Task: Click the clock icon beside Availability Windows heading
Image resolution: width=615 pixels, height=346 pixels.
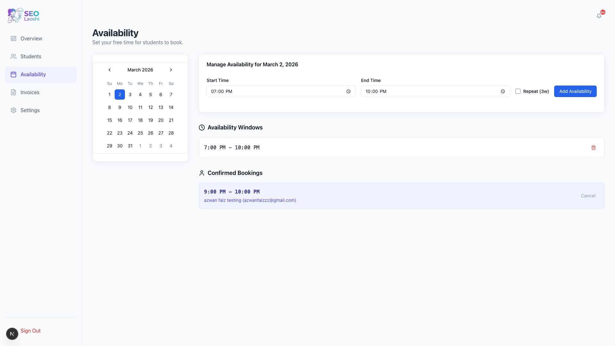Action: pos(201,127)
